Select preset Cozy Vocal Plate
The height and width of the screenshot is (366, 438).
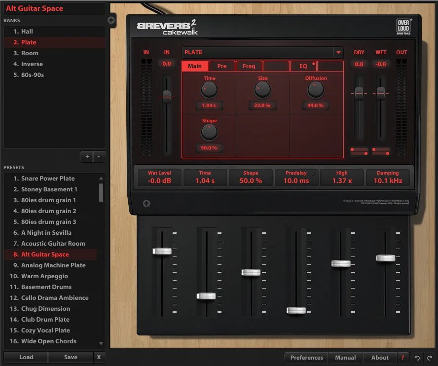(x=51, y=330)
